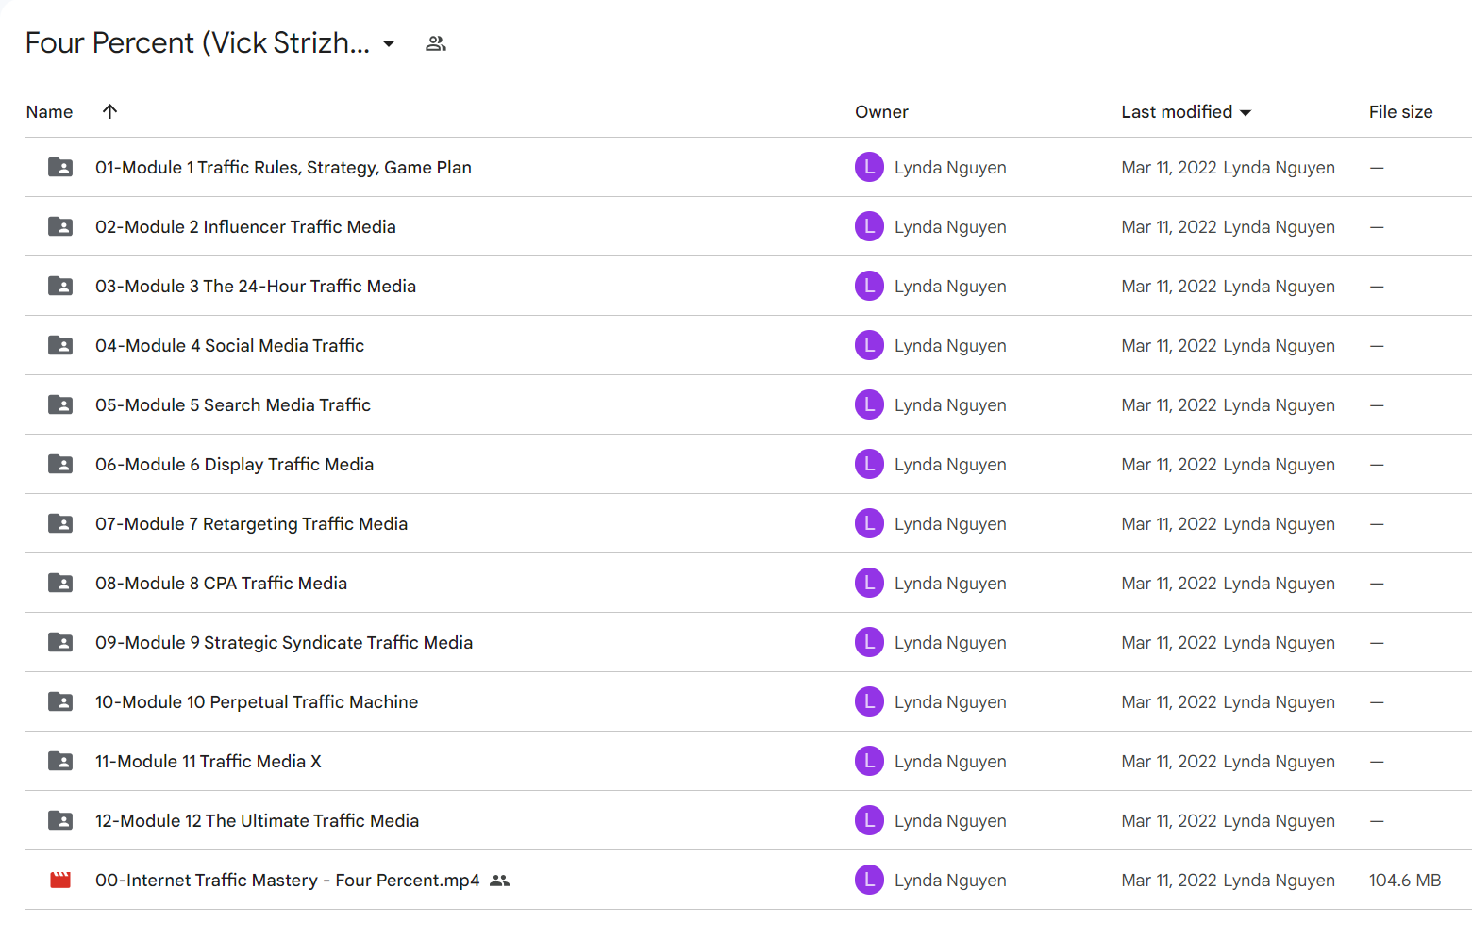The image size is (1472, 939).
Task: Click the 04-Module 4 shared folder icon
Action: [60, 345]
